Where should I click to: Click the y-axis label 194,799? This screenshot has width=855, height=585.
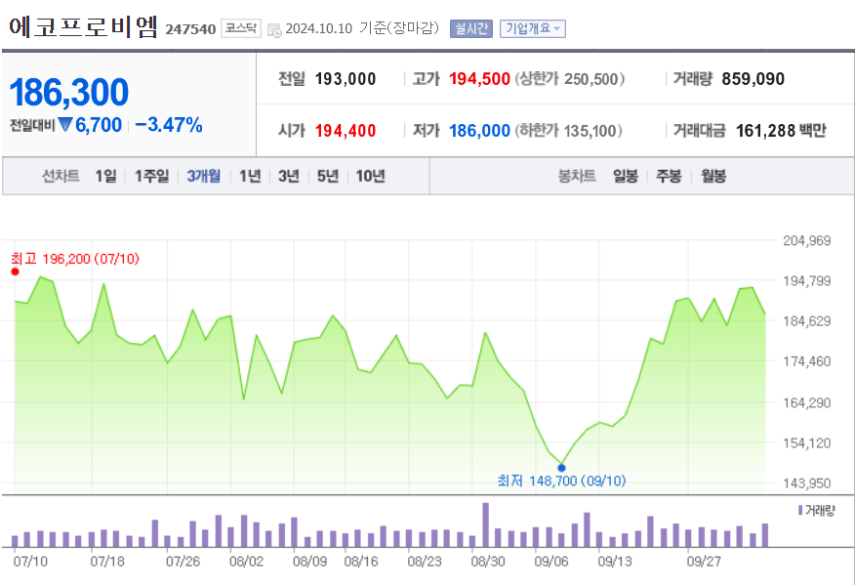coord(807,281)
